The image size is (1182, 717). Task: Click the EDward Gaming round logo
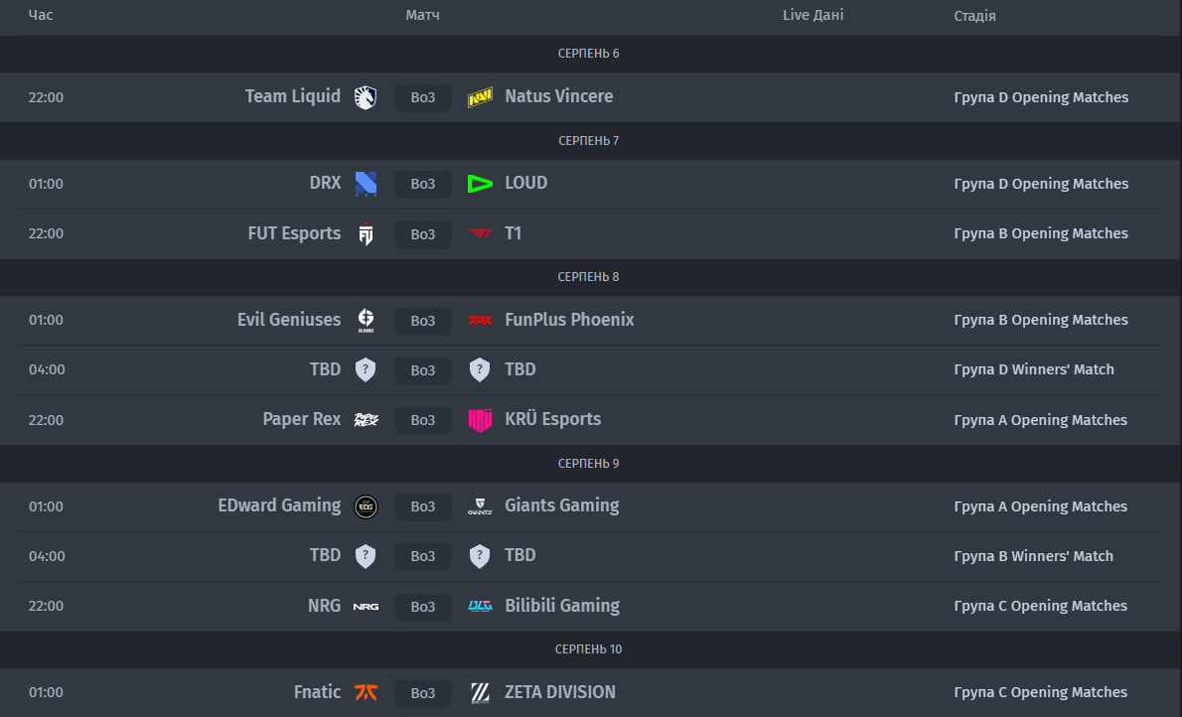[x=366, y=506]
